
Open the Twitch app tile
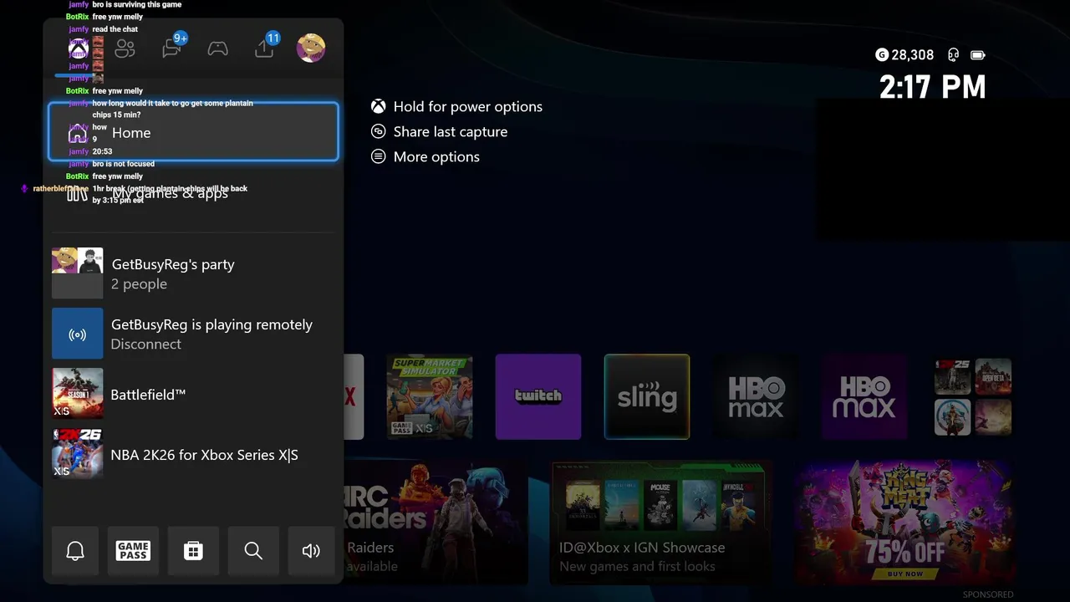538,396
